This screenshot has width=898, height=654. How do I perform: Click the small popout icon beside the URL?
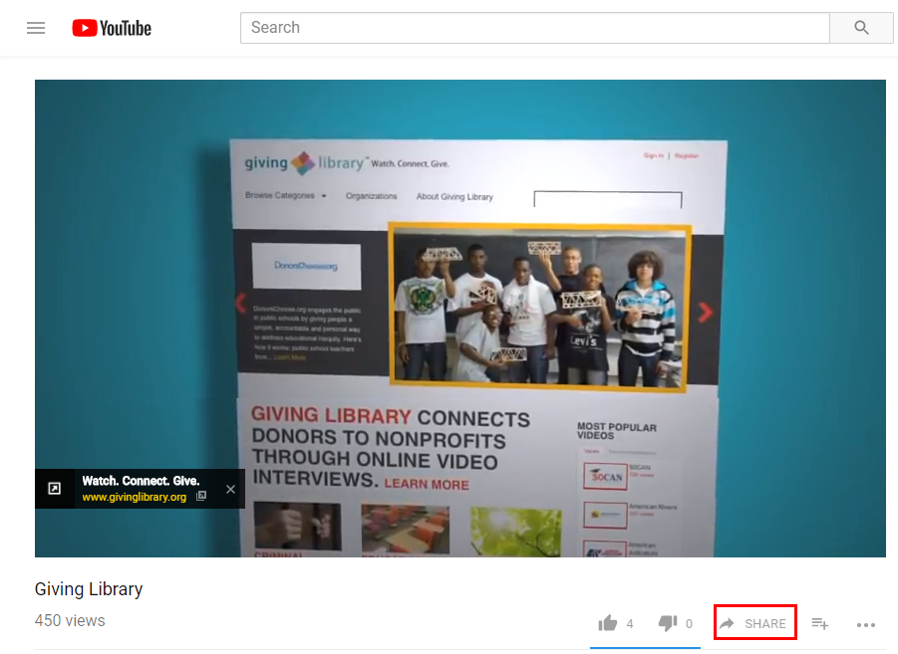(201, 496)
